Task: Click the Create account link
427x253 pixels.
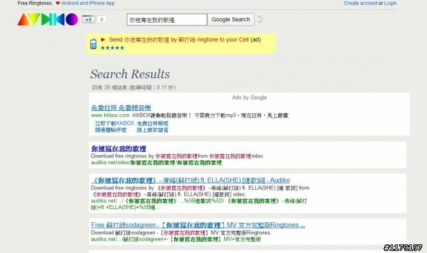Action: 360,3
